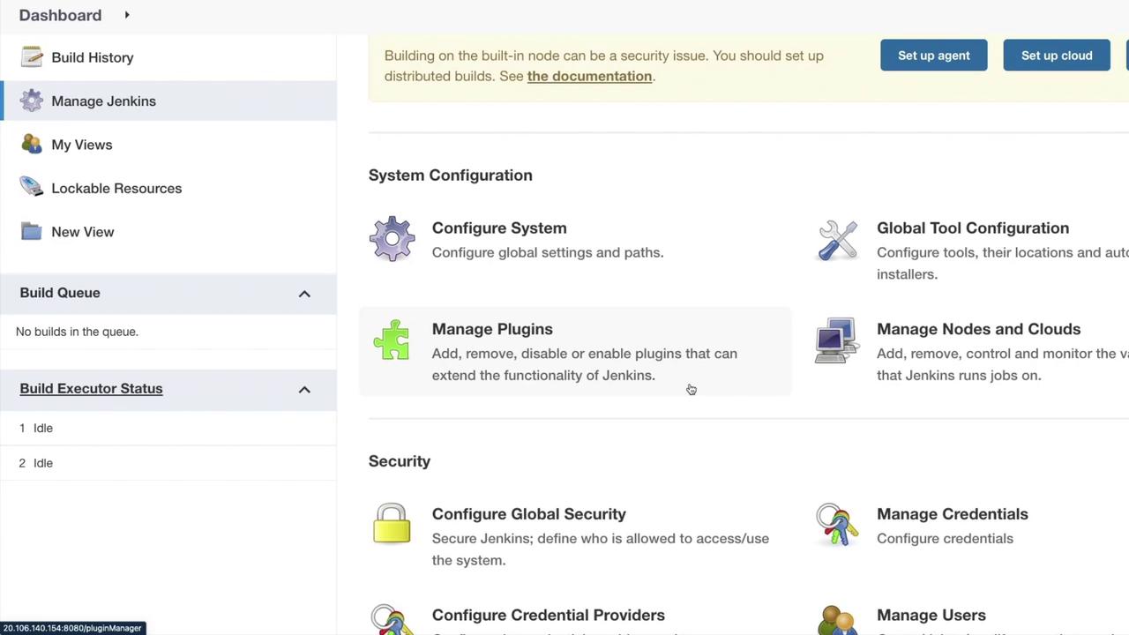Collapse the Build Queue panel
This screenshot has width=1129, height=635.
[x=304, y=294]
